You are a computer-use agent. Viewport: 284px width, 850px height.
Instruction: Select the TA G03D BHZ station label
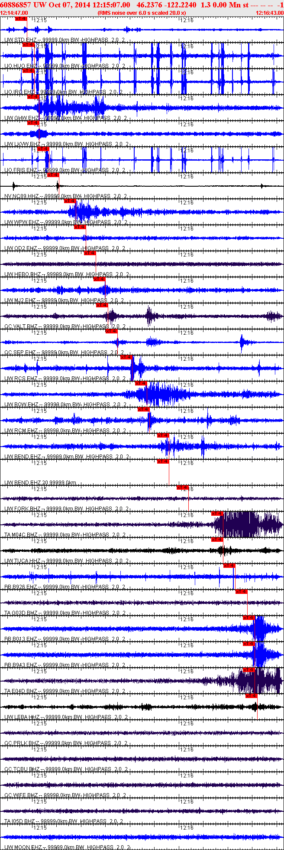coord(65,613)
